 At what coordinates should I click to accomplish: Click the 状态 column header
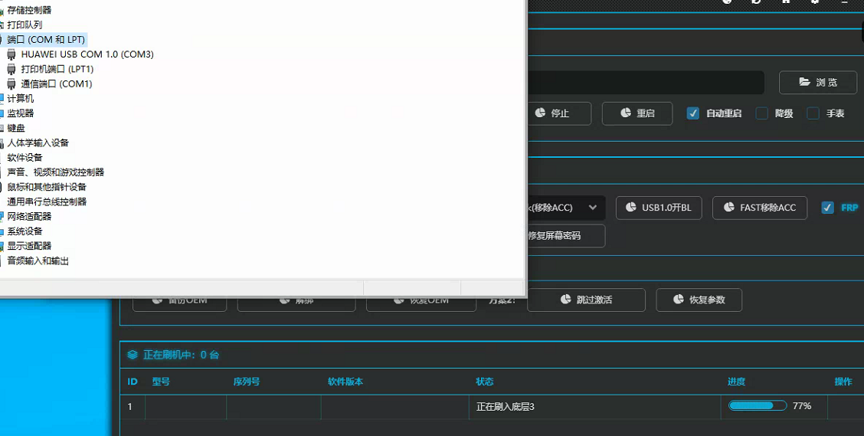[x=484, y=382]
